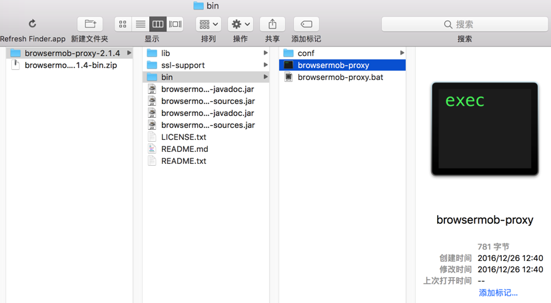The width and height of the screenshot is (551, 303).
Task: Select the second -sources.jar file
Action: click(x=206, y=125)
